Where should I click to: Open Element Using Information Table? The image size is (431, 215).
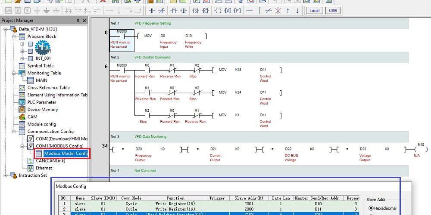tap(57, 95)
